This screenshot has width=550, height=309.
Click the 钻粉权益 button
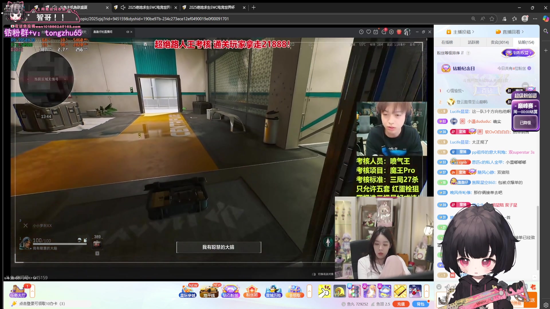tap(518, 53)
